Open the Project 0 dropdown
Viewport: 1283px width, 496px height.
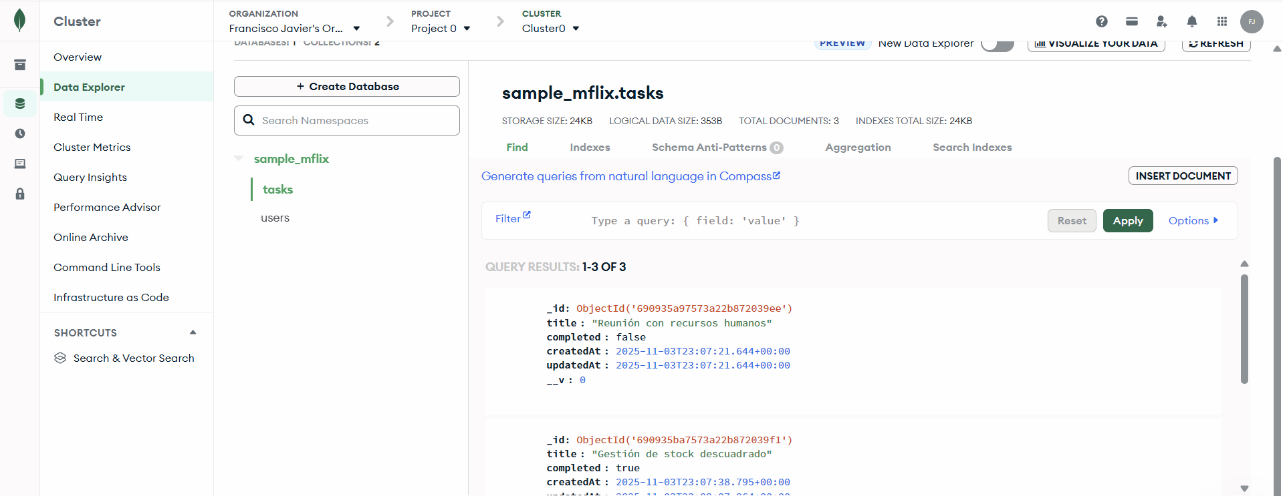pos(441,28)
